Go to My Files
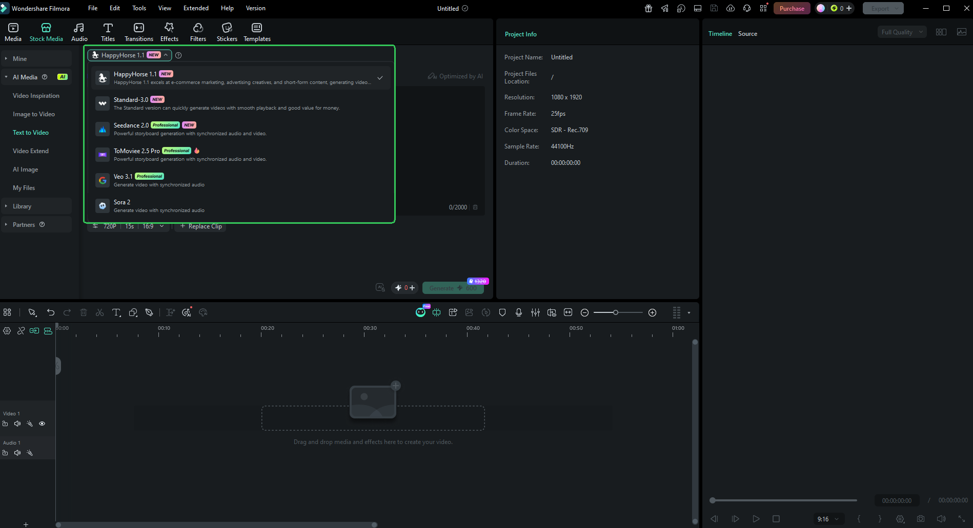This screenshot has width=973, height=528. click(24, 188)
